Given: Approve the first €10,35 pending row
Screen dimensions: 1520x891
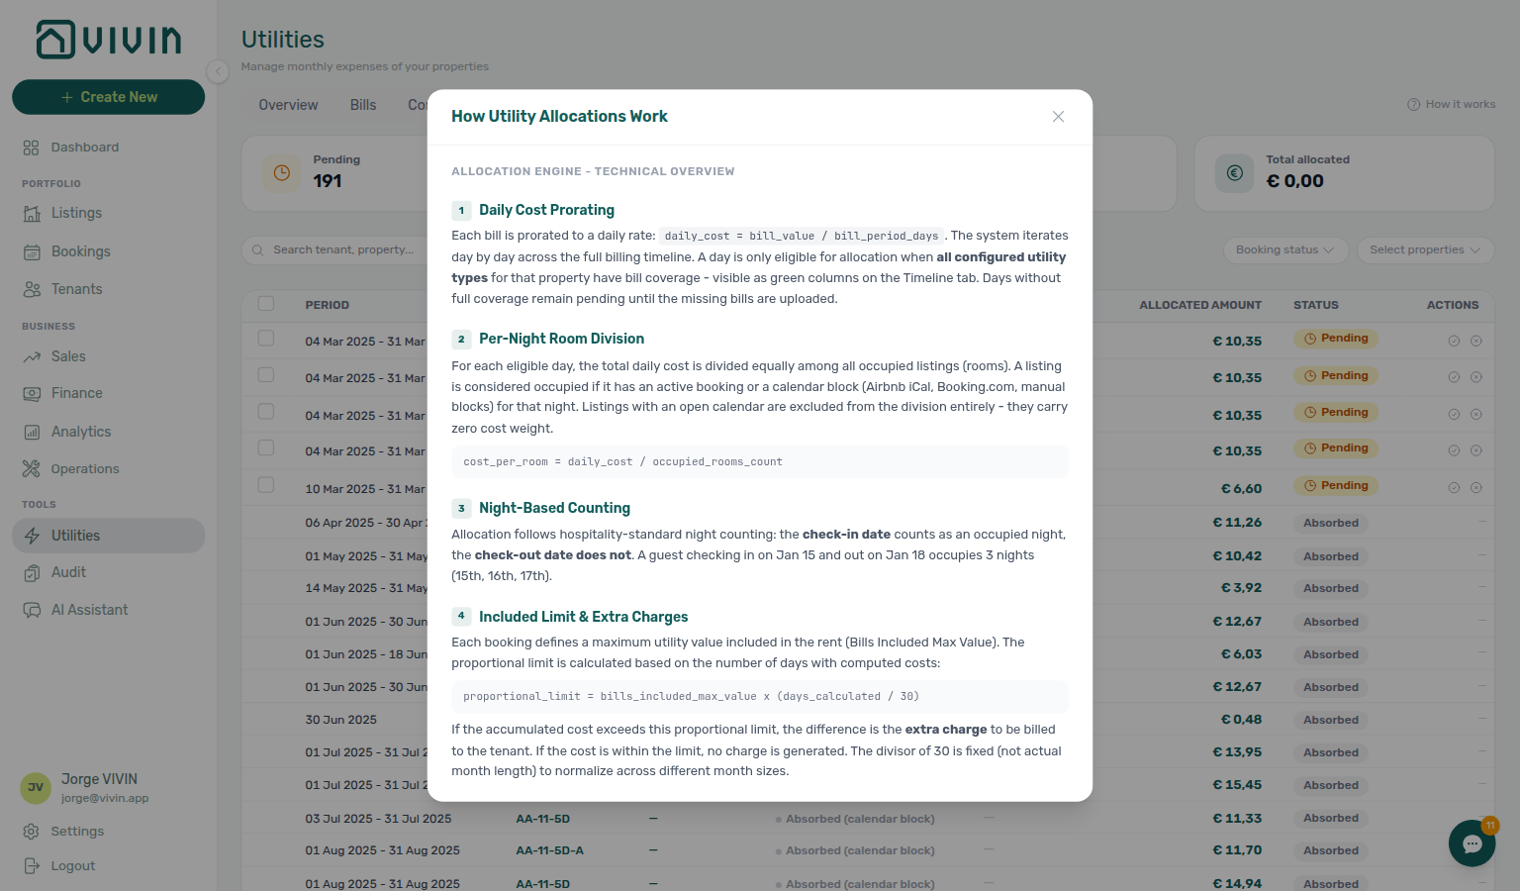Looking at the screenshot, I should click(x=1454, y=341).
